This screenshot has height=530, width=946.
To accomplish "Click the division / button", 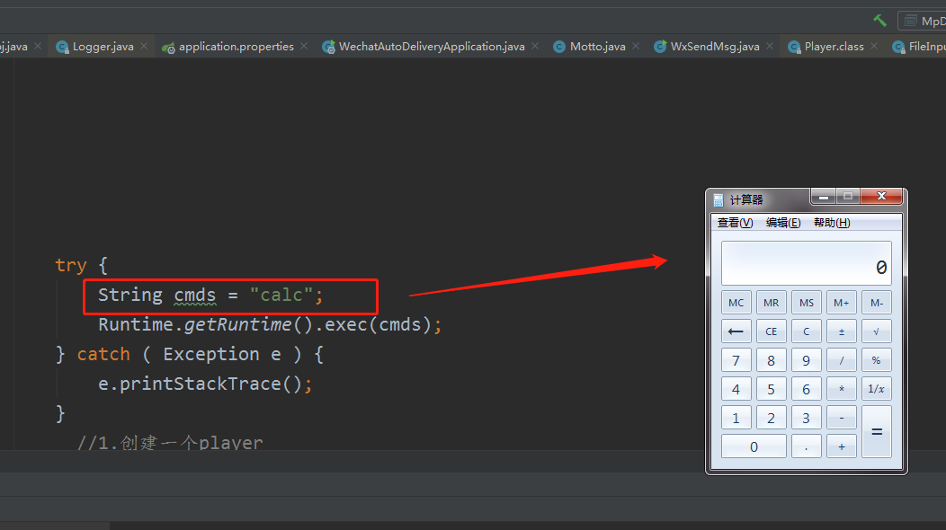I will [841, 360].
